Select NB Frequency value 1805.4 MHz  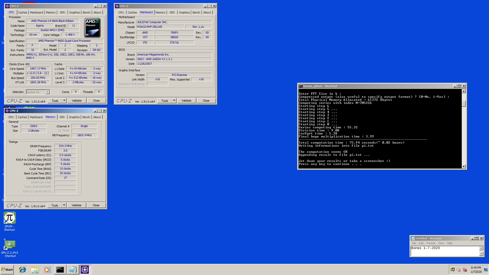84,135
